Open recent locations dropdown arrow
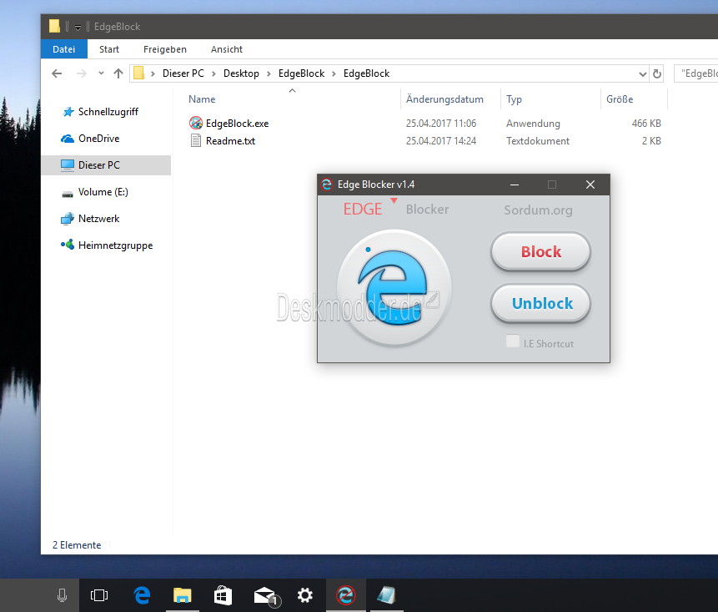718x612 pixels. coord(101,73)
